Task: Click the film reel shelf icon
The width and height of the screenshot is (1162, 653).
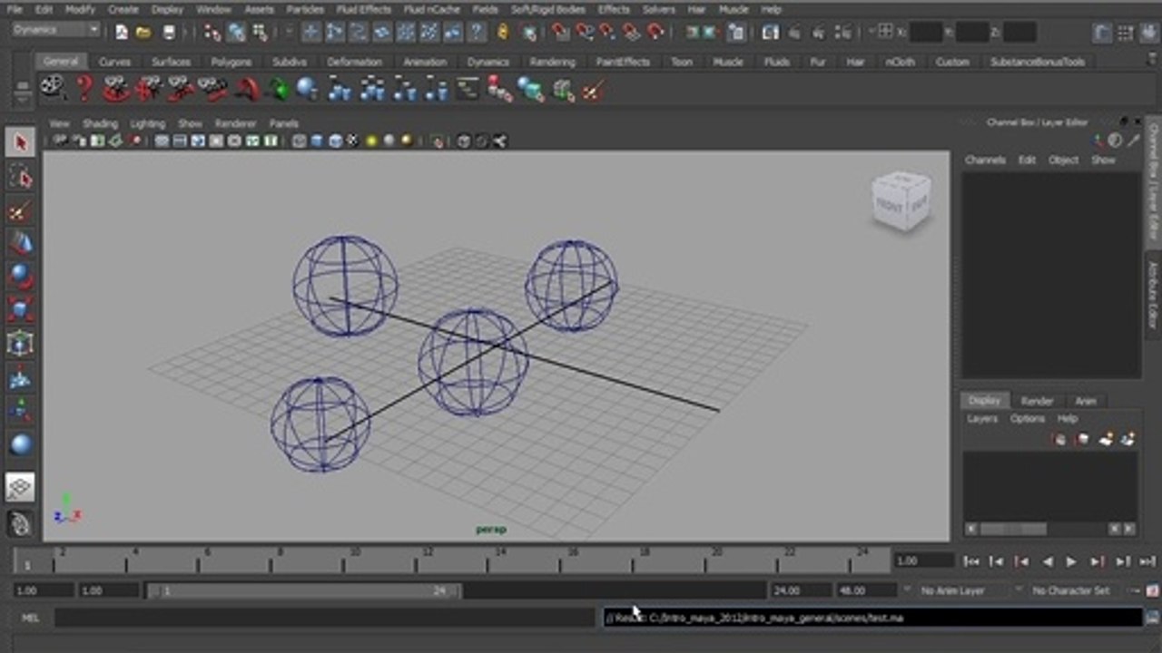Action: (x=53, y=89)
